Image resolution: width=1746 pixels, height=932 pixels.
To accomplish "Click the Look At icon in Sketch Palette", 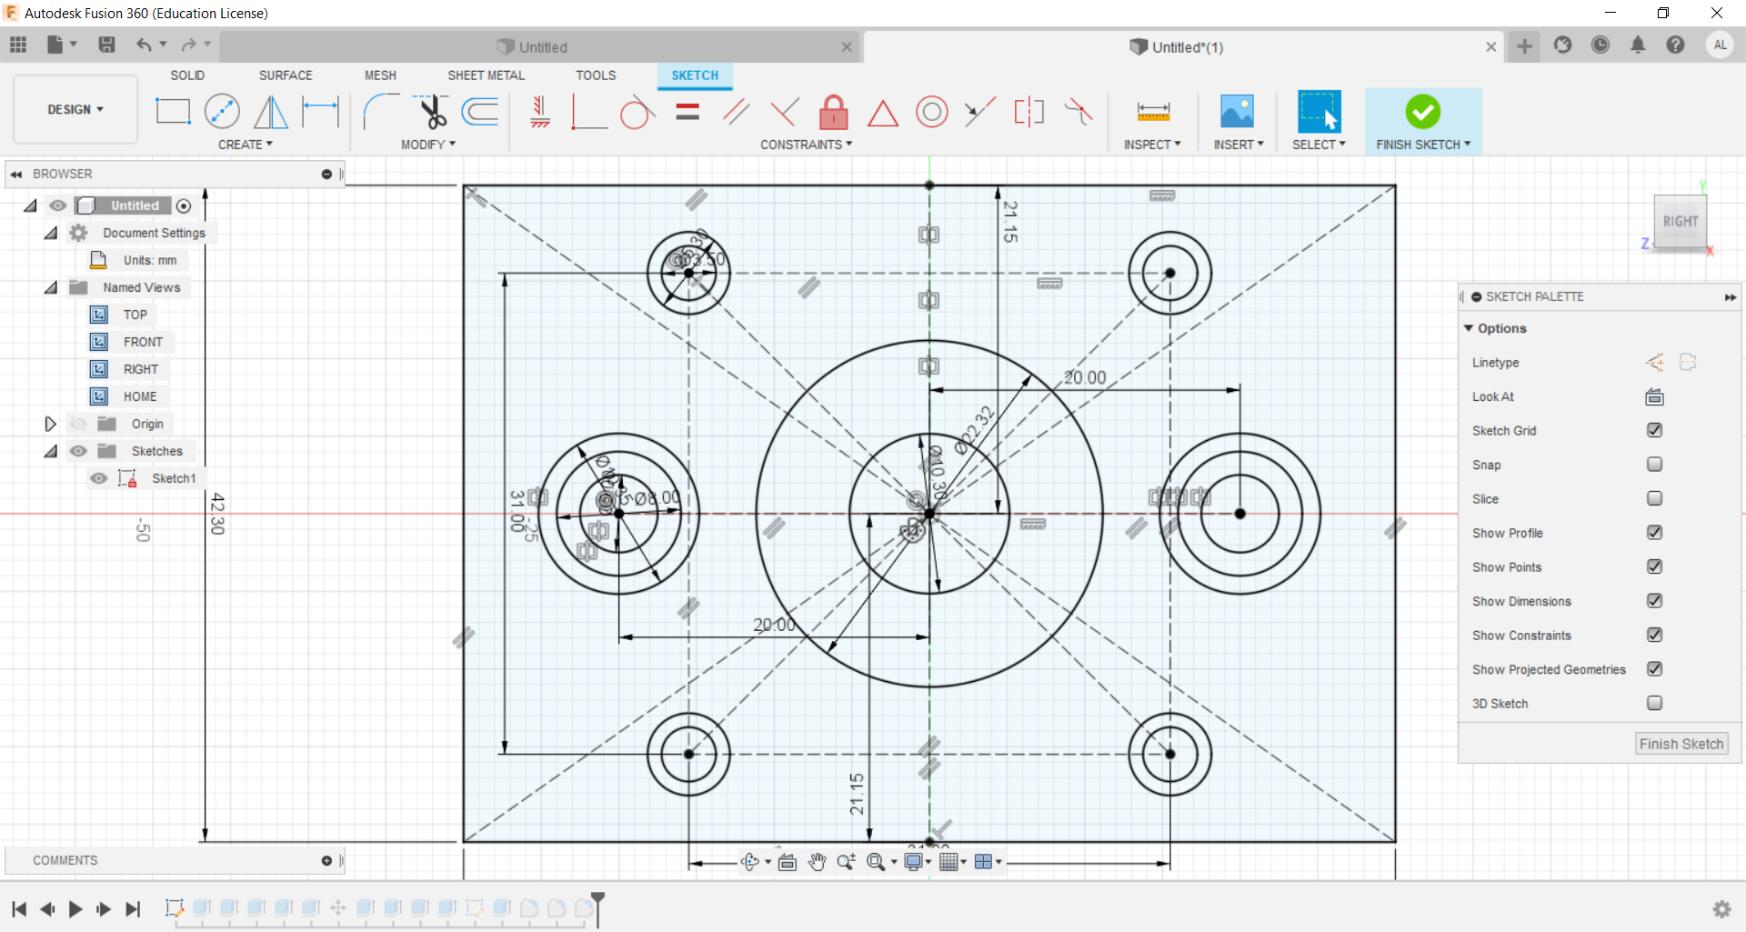I will pos(1654,396).
